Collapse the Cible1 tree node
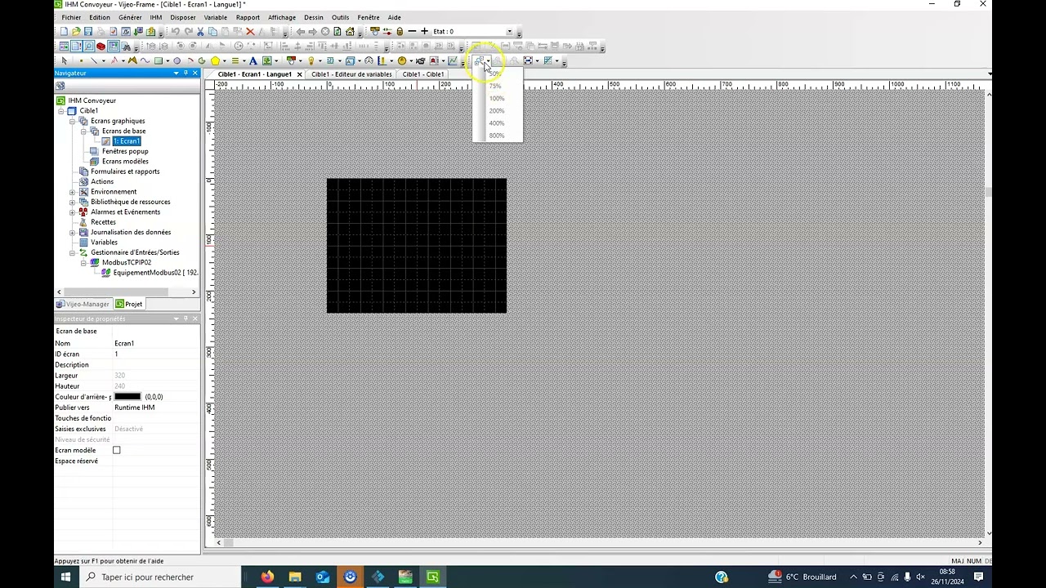The width and height of the screenshot is (1046, 588). click(x=60, y=110)
